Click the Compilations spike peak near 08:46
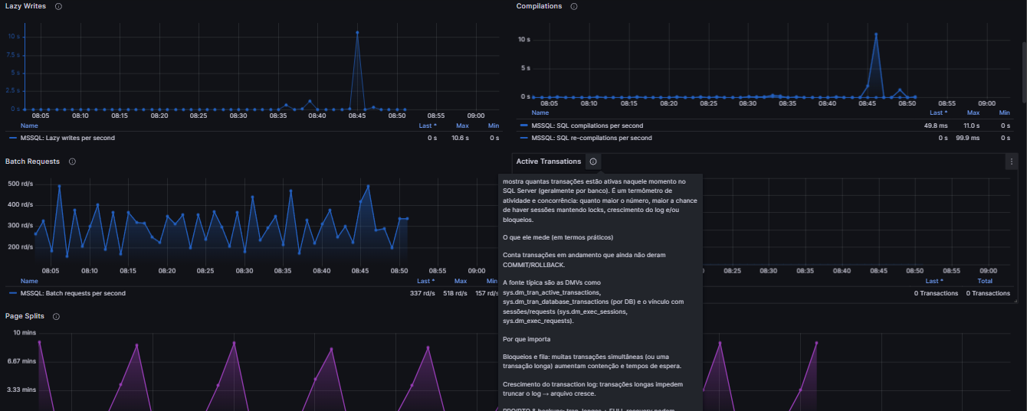This screenshot has width=1027, height=411. (876, 34)
